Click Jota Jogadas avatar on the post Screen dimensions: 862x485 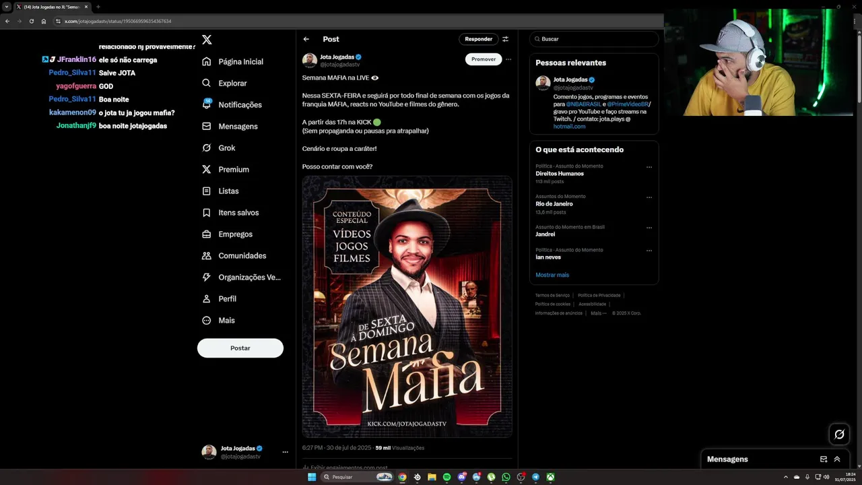(310, 61)
